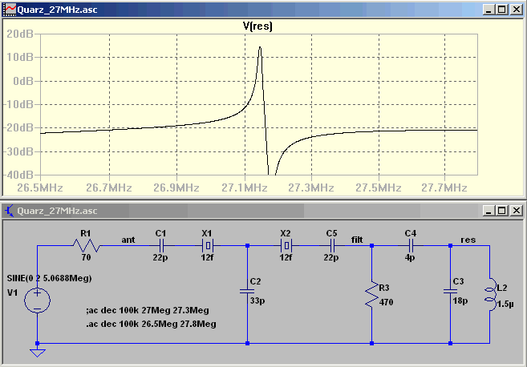Select capacitor C4 symbol
The height and width of the screenshot is (367, 527).
click(x=411, y=246)
